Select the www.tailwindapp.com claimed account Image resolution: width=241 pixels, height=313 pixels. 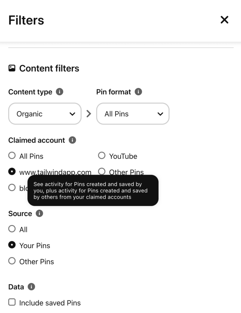tap(12, 171)
